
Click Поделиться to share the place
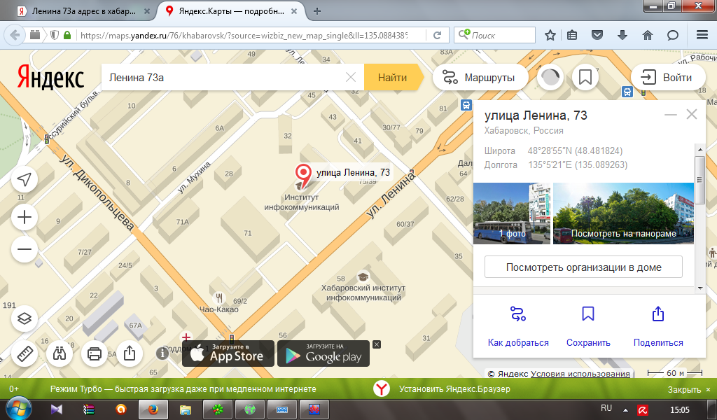[658, 327]
